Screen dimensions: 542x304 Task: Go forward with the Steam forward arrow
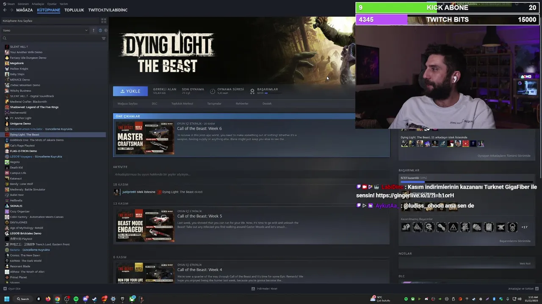coord(11,10)
